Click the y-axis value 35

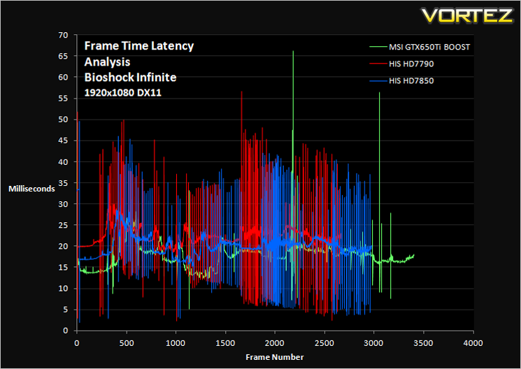coord(63,183)
